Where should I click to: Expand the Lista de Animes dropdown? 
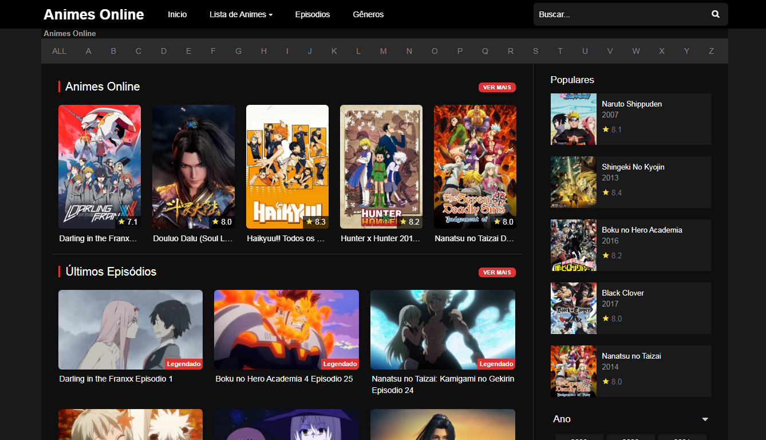coord(241,14)
